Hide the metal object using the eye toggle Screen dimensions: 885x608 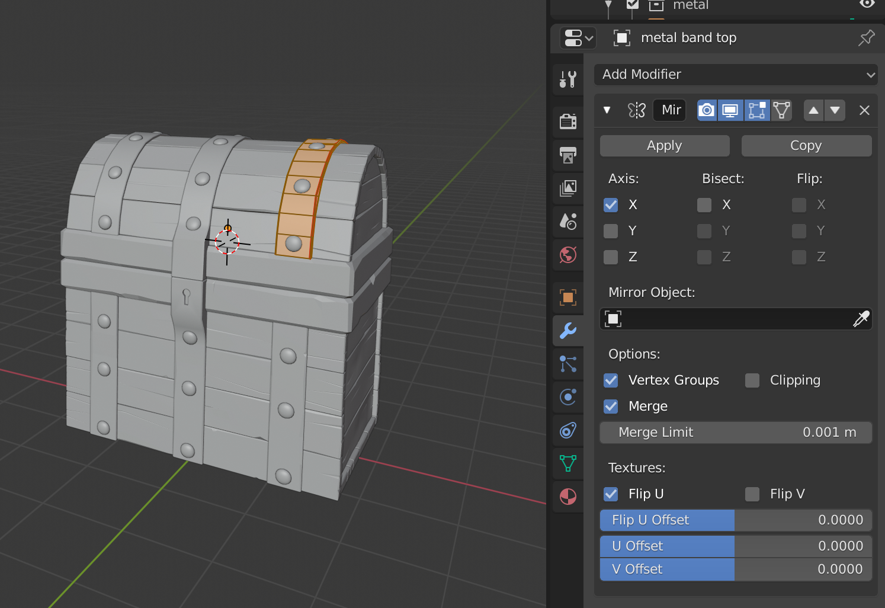[x=867, y=5]
